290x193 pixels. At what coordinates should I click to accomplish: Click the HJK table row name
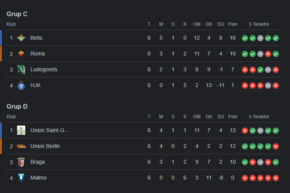pos(35,85)
